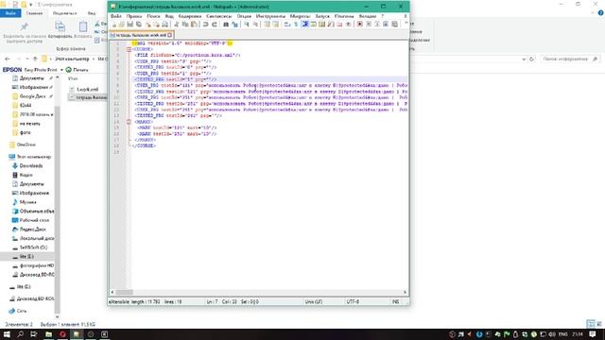Open the Replace tool icon in Notepad++
Viewport: 605px width, 340px height.
point(234,25)
